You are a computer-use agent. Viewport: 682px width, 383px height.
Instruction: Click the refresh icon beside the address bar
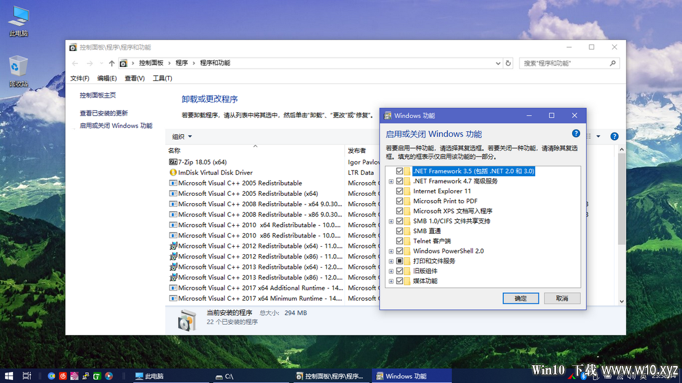tap(508, 63)
